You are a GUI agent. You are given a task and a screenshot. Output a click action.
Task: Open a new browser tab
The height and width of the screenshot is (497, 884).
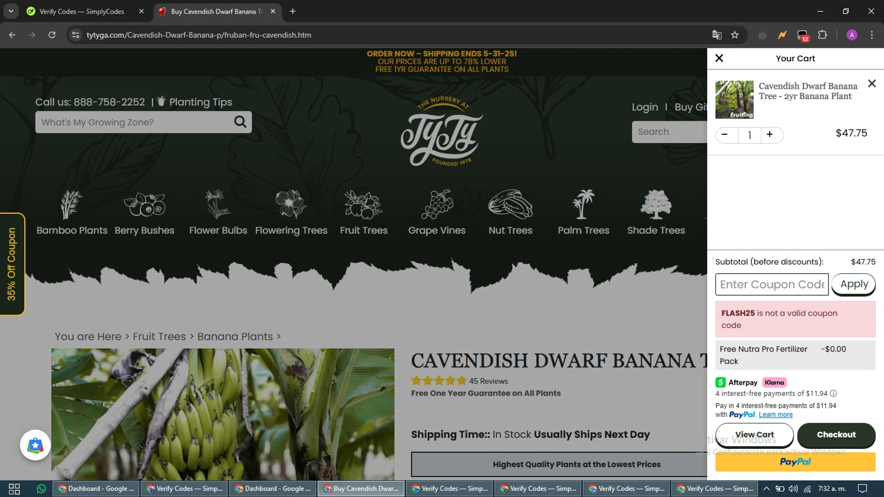(x=293, y=11)
